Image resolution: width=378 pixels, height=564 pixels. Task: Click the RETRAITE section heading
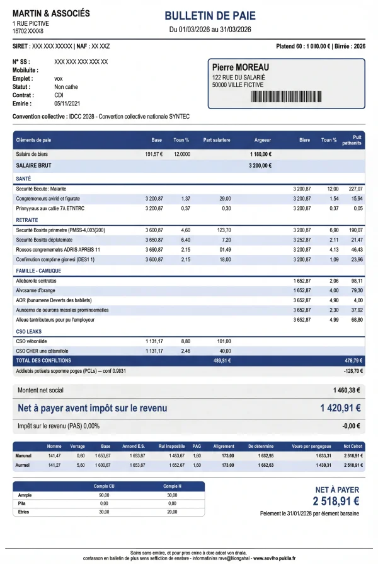[x=27, y=220]
